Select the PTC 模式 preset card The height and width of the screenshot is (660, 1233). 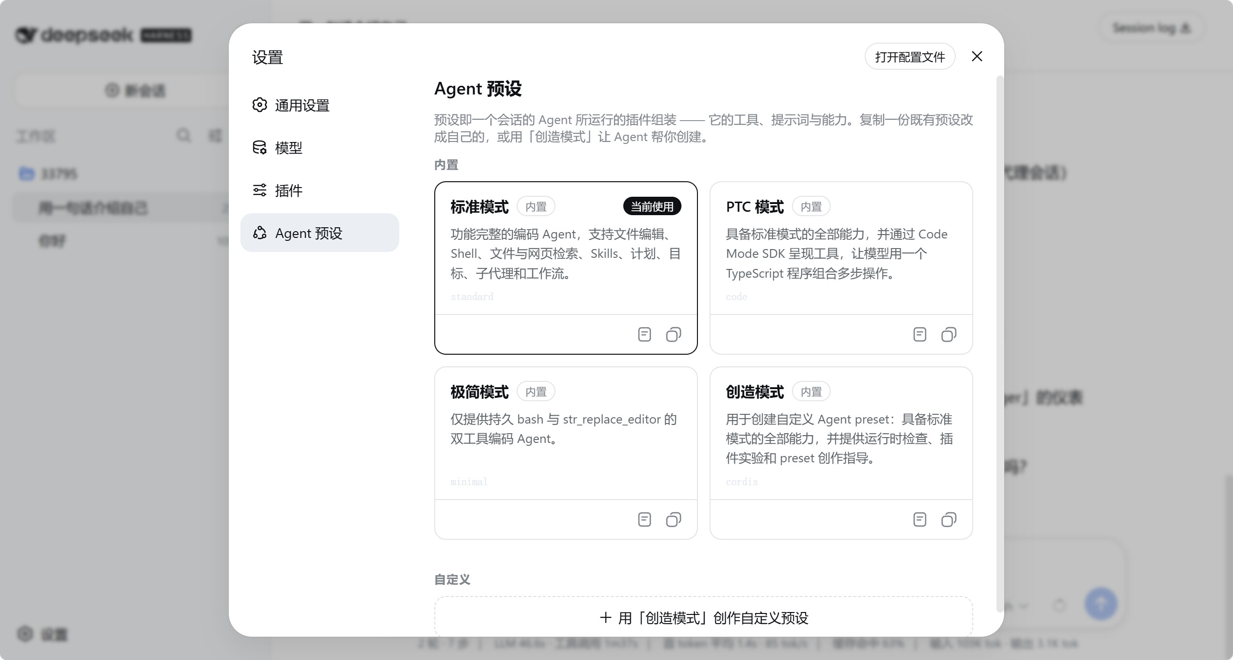pos(841,268)
